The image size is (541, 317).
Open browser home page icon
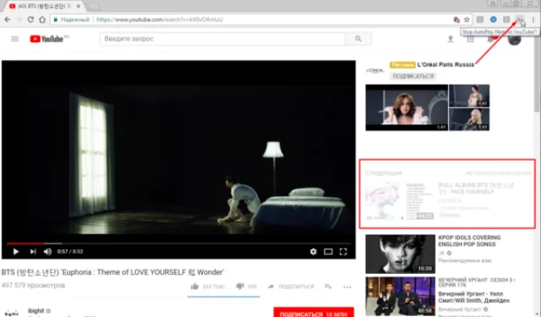[x=42, y=19]
